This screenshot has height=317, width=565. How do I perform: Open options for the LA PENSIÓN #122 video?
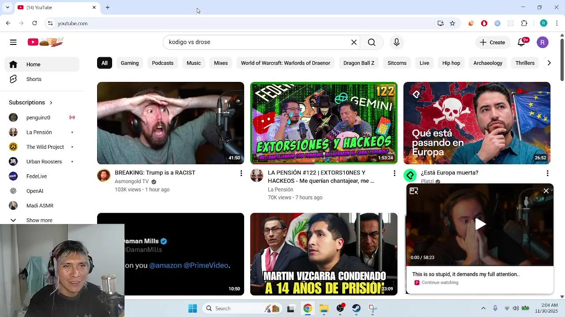[x=394, y=173]
